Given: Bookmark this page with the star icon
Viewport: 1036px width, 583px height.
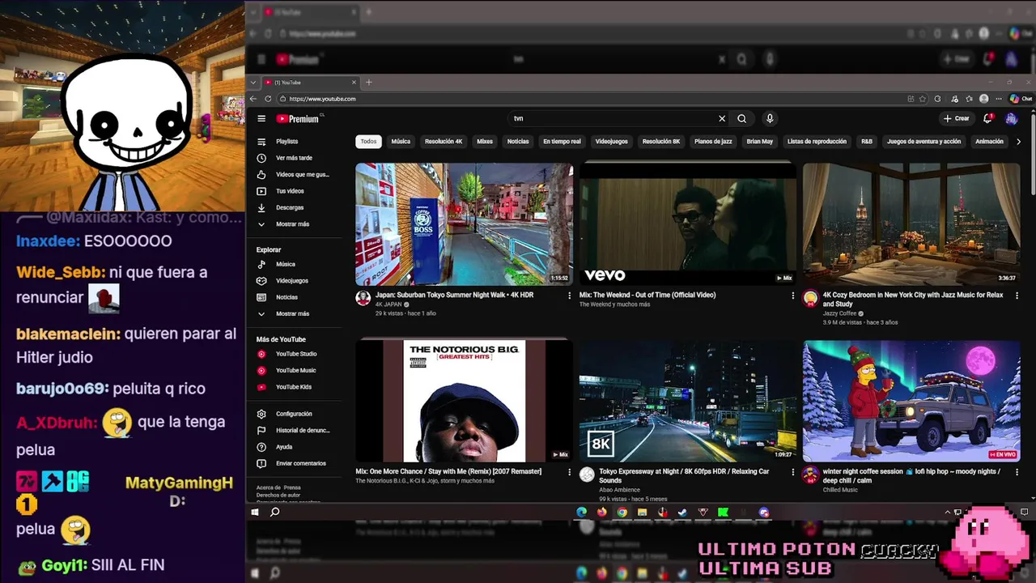Looking at the screenshot, I should point(924,99).
